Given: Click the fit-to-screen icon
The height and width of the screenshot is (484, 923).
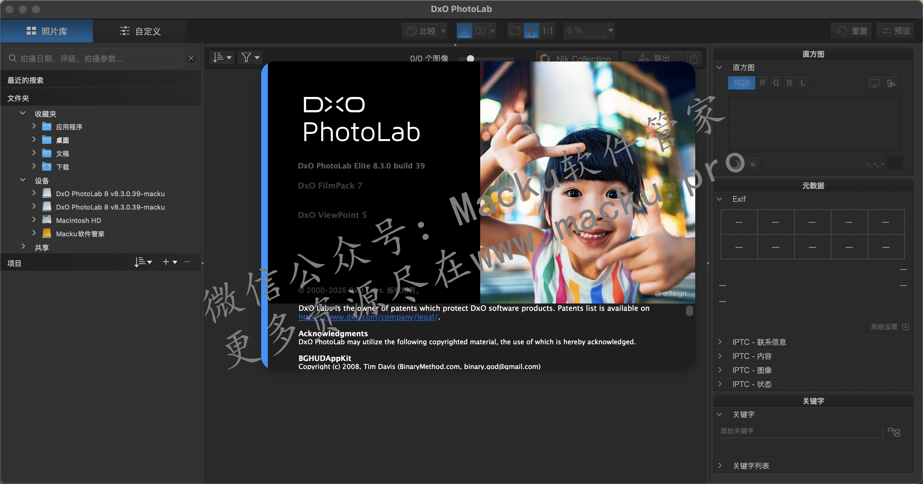Looking at the screenshot, I should (x=515, y=31).
